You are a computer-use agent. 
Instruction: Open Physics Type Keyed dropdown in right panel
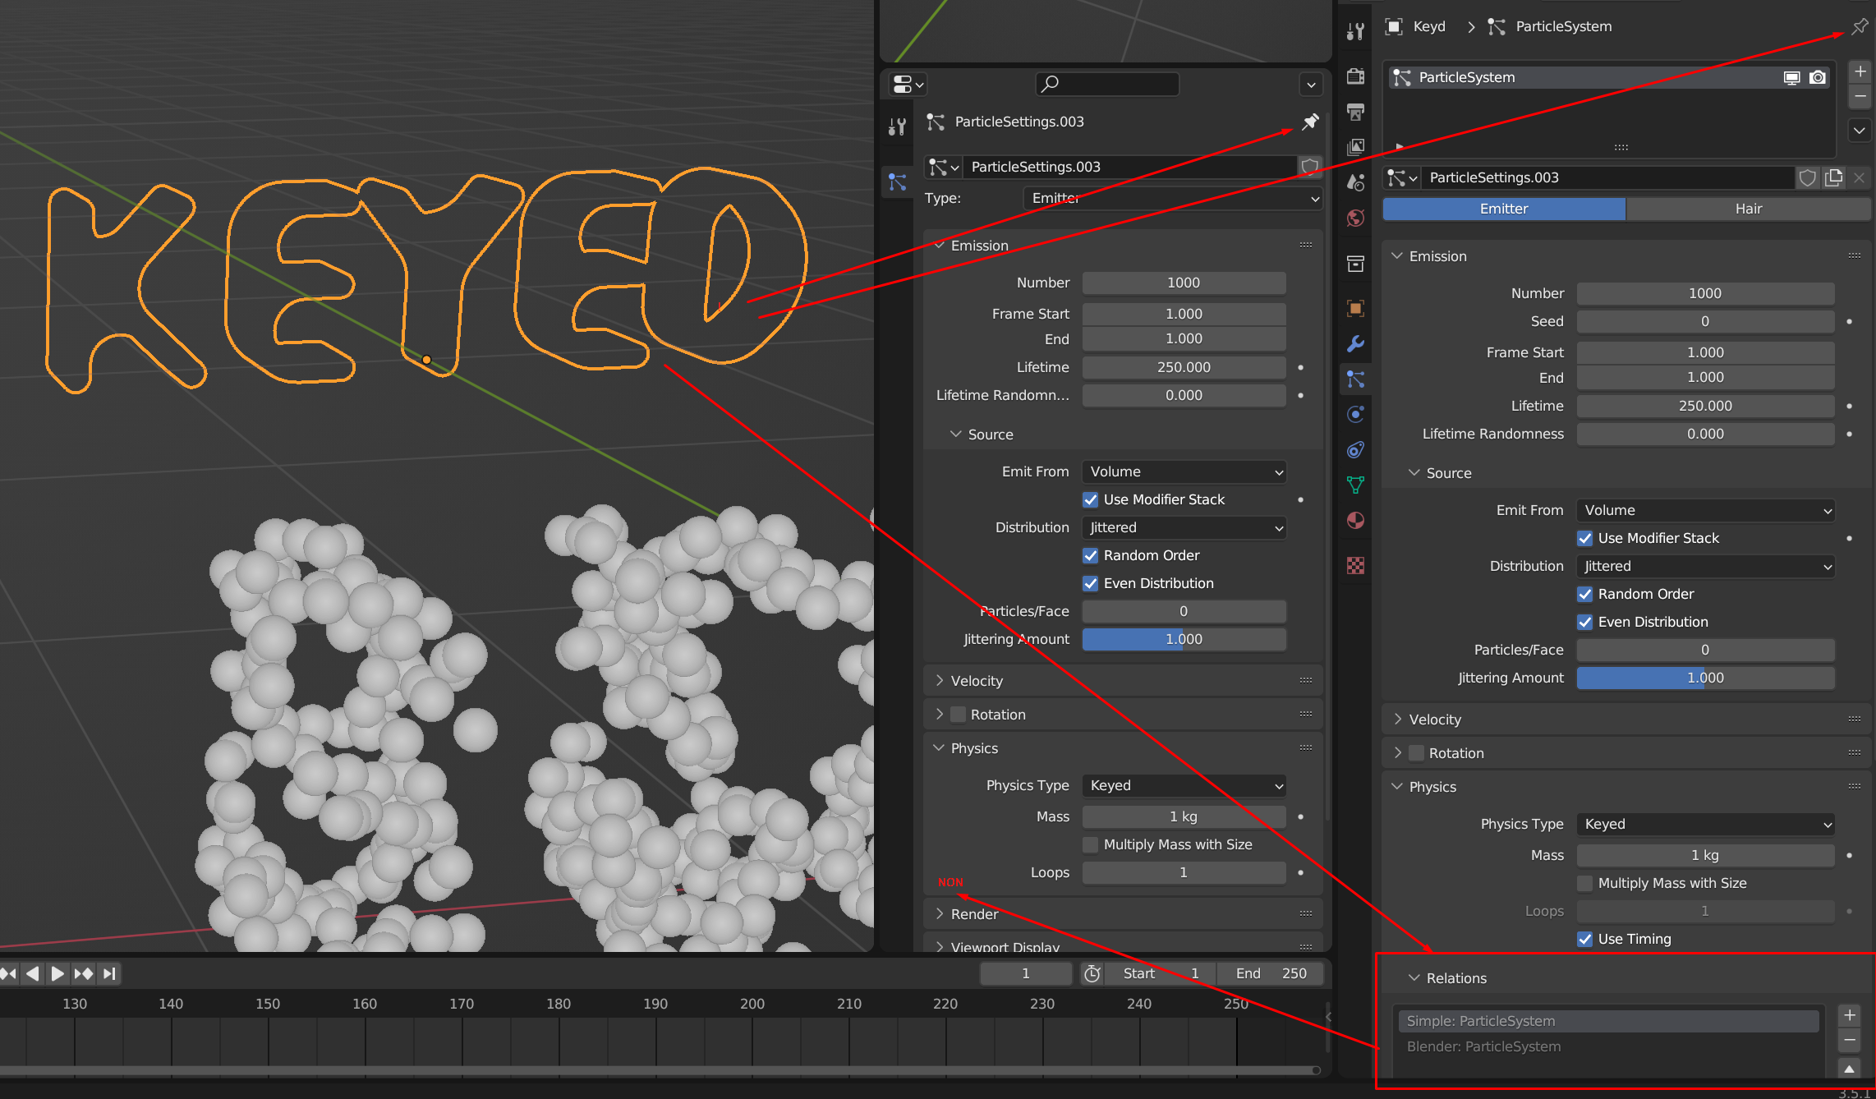point(1705,824)
